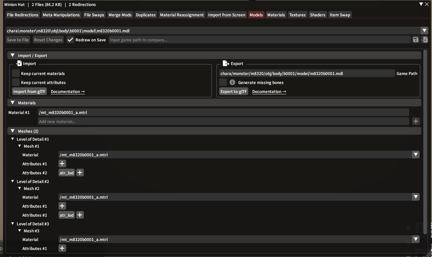The width and height of the screenshot is (432, 257).
Task: Collapse the Mesh #3 node
Action: (x=20, y=231)
